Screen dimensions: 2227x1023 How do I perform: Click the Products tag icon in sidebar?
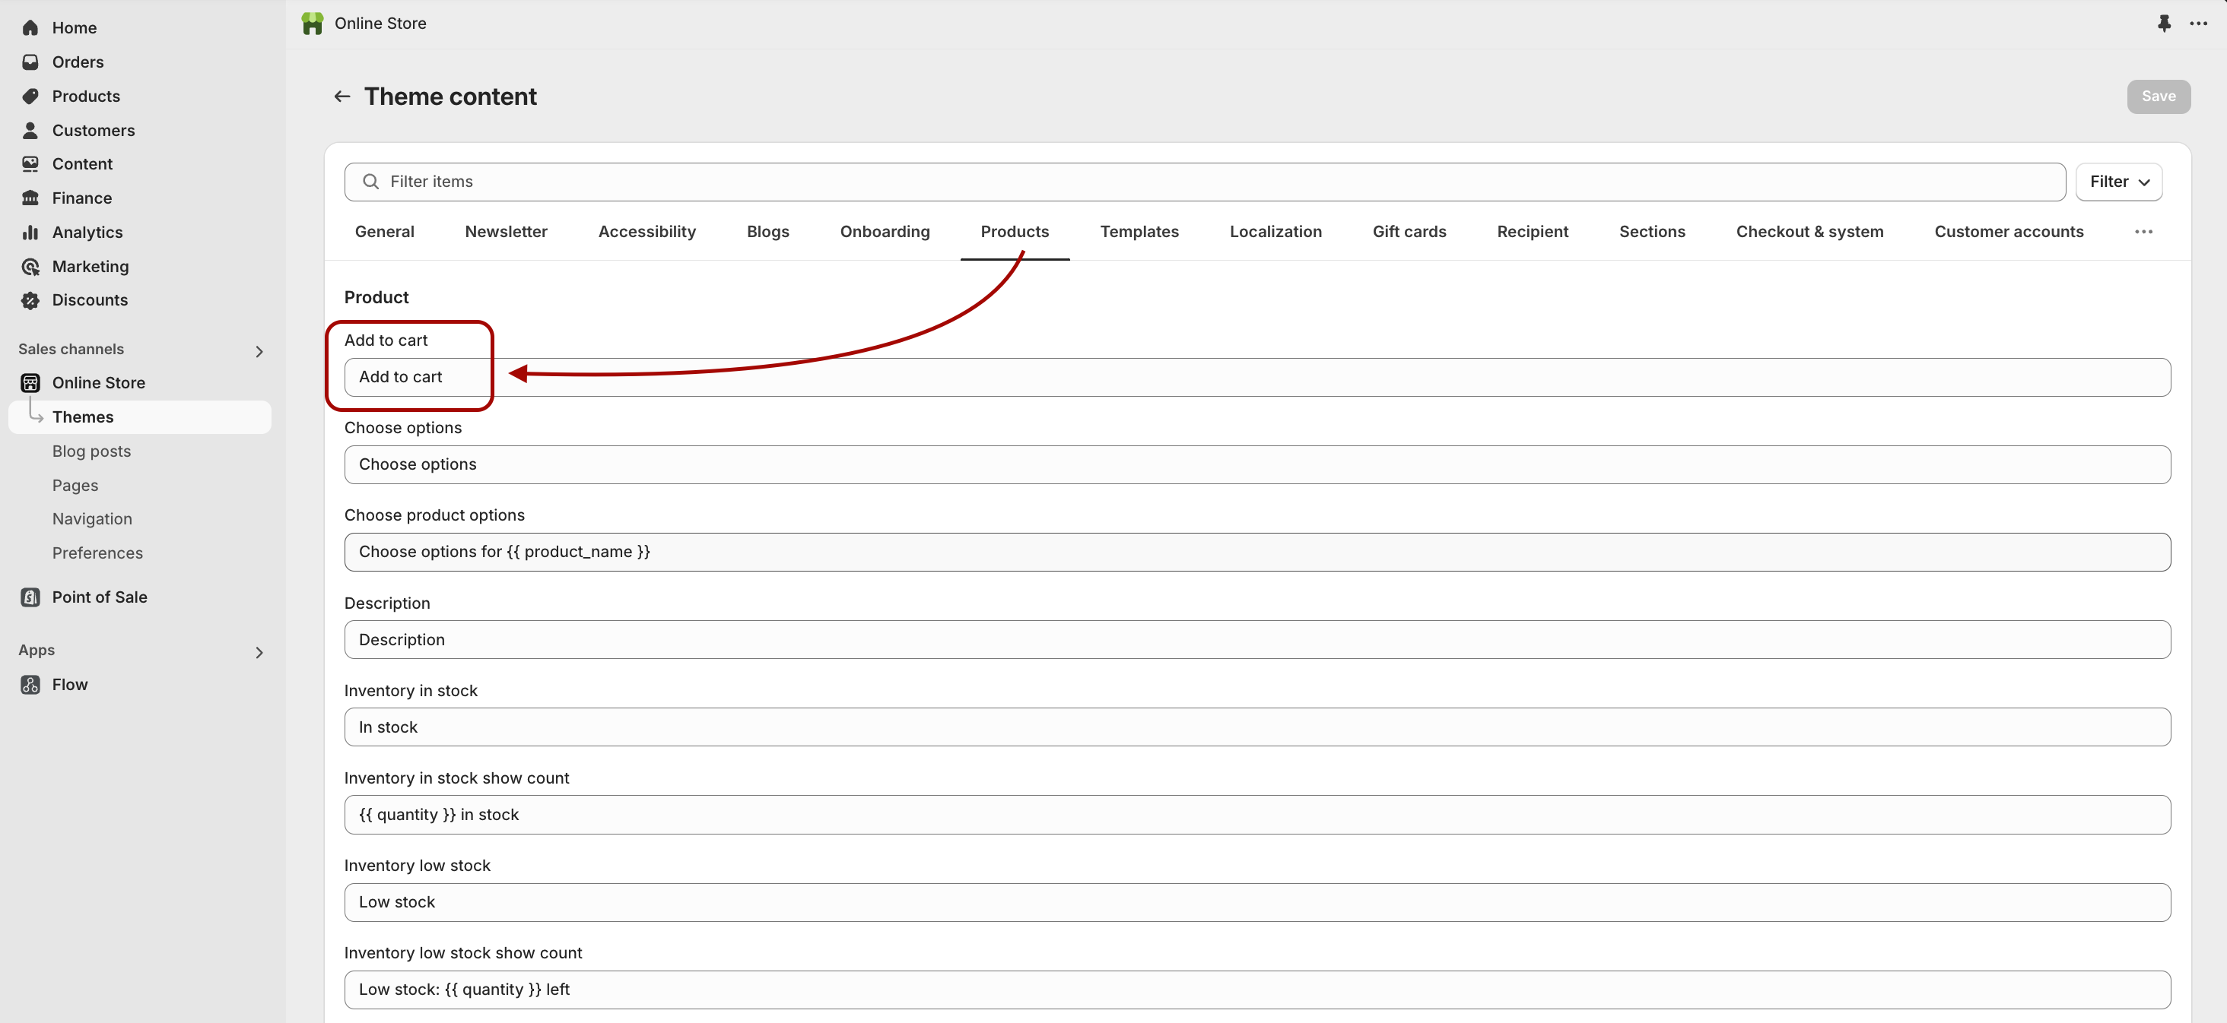[30, 96]
